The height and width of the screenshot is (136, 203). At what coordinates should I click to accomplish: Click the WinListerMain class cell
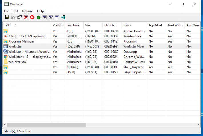(134, 47)
